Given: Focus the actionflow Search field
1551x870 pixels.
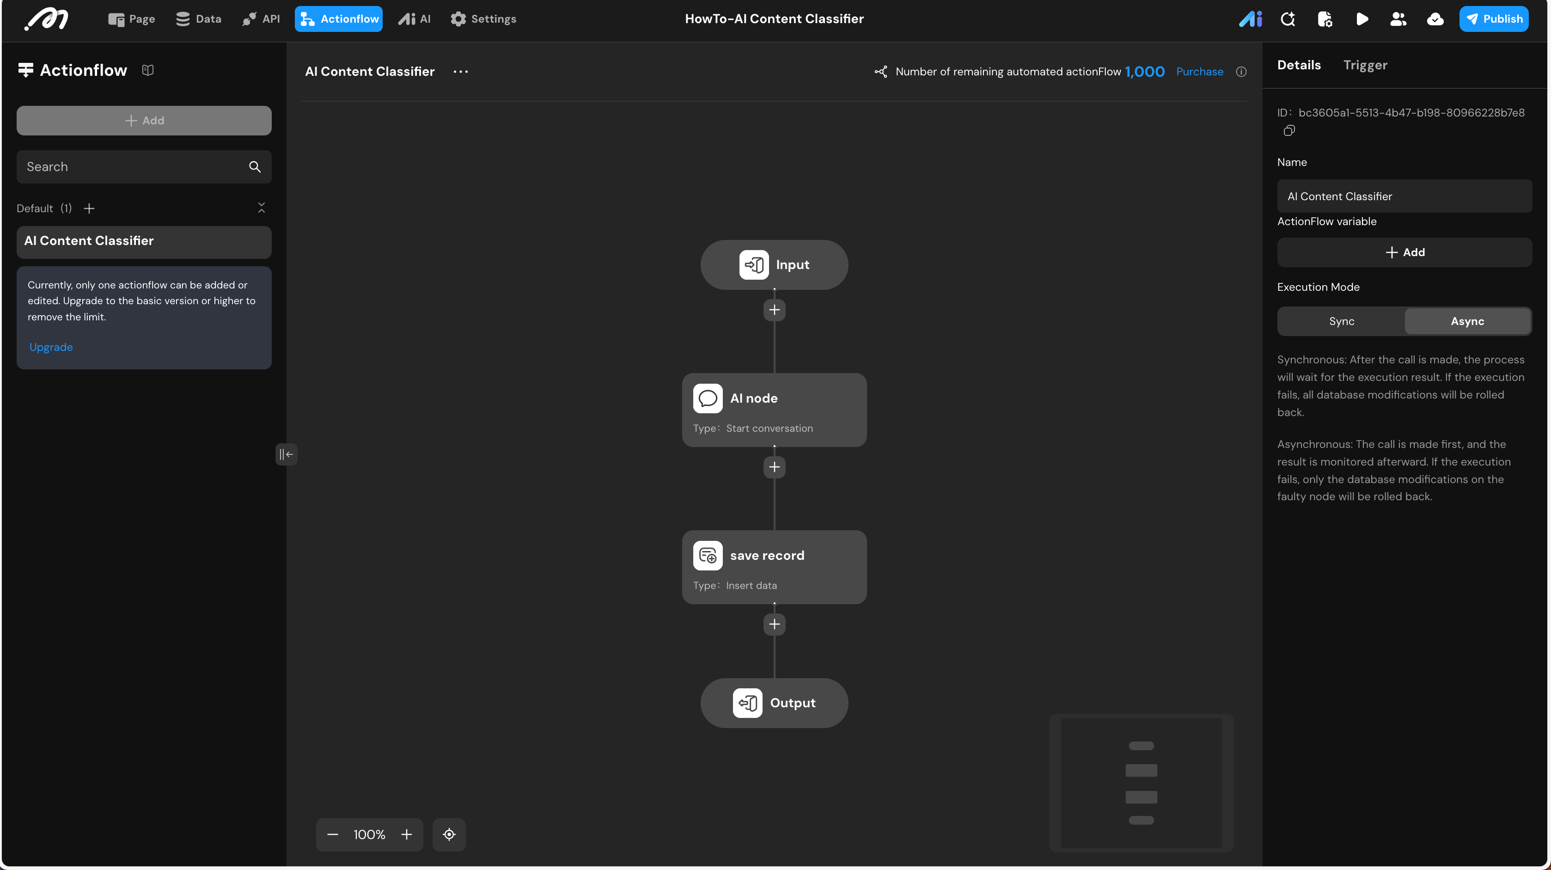Looking at the screenshot, I should (133, 167).
